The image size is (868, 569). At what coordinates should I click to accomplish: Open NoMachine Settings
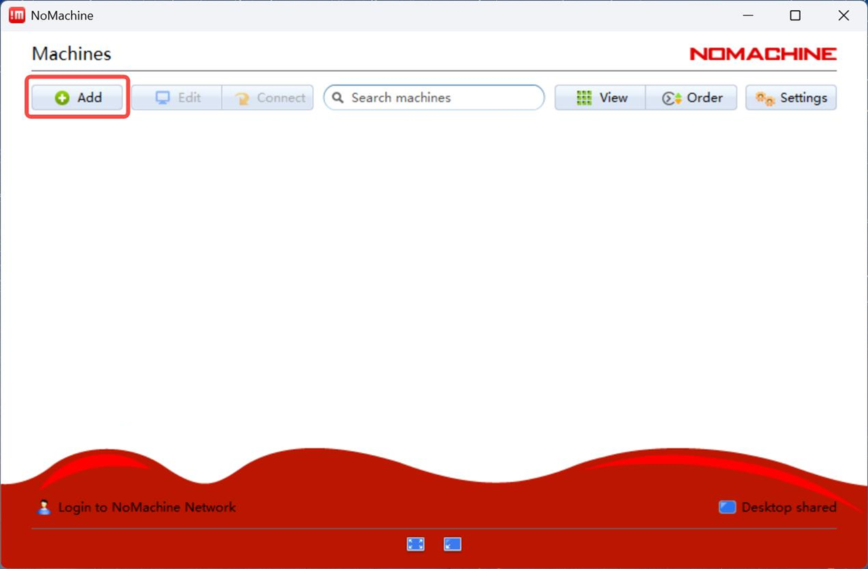(791, 98)
